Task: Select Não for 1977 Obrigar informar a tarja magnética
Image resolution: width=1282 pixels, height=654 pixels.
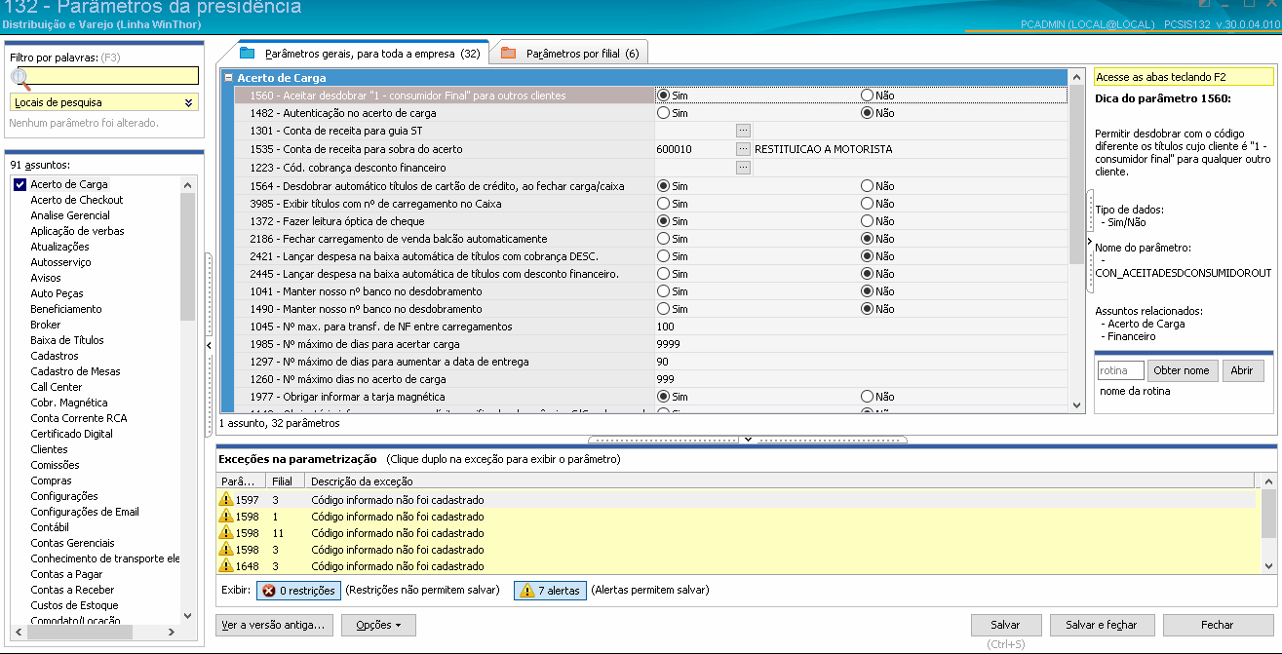Action: (867, 397)
